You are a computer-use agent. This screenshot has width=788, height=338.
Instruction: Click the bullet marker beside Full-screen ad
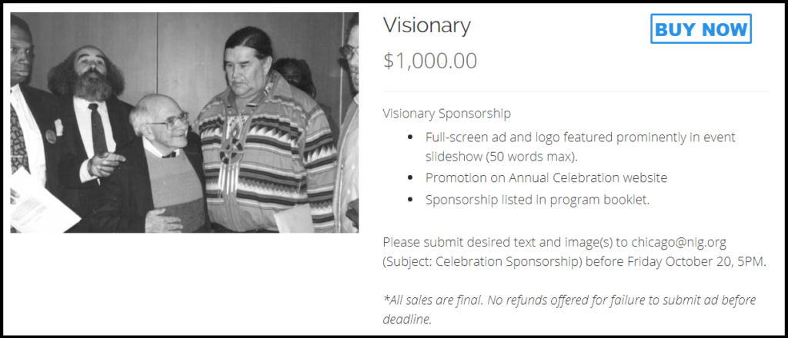411,137
